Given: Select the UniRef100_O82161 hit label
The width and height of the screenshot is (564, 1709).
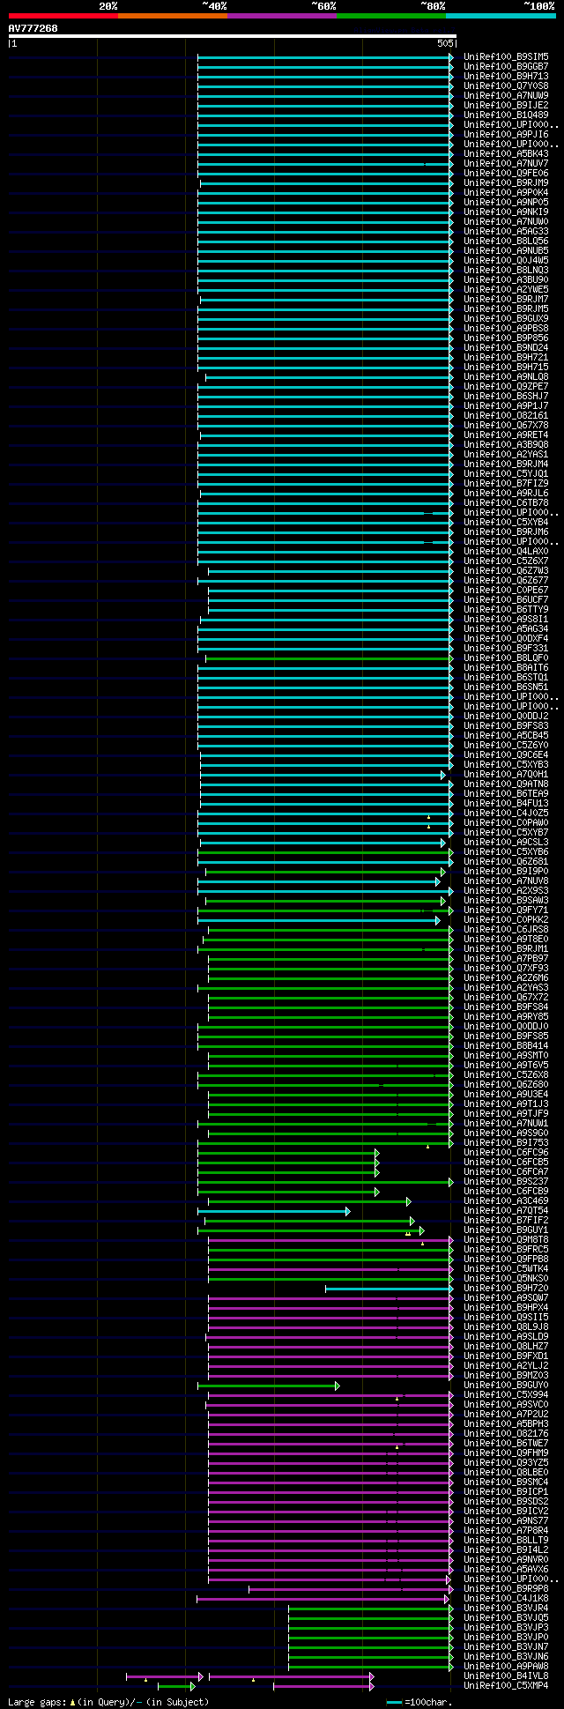Looking at the screenshot, I should pos(506,415).
